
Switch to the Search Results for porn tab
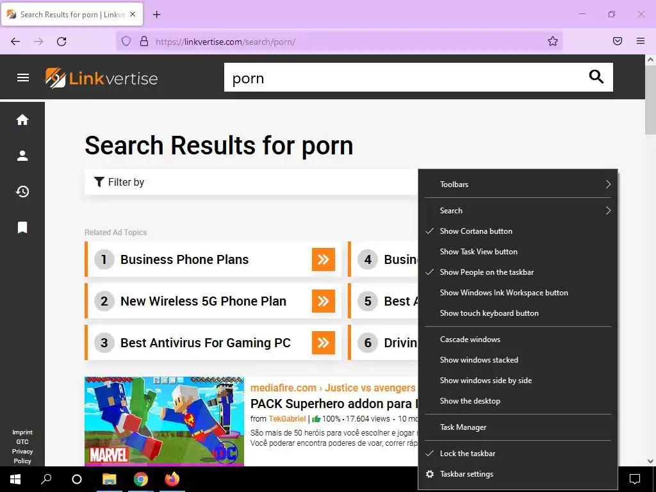click(x=72, y=14)
